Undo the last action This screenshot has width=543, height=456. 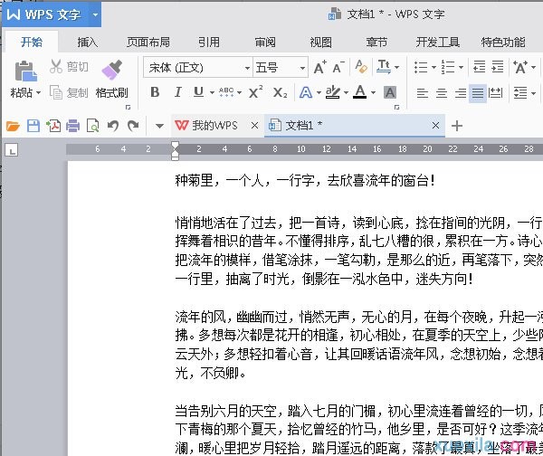pyautogui.click(x=113, y=126)
